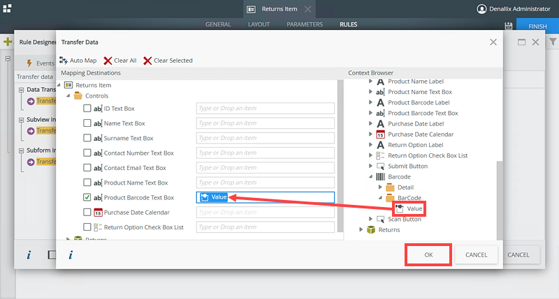Image resolution: width=559 pixels, height=299 pixels.
Task: Click the Clear All red X icon
Action: coord(108,61)
